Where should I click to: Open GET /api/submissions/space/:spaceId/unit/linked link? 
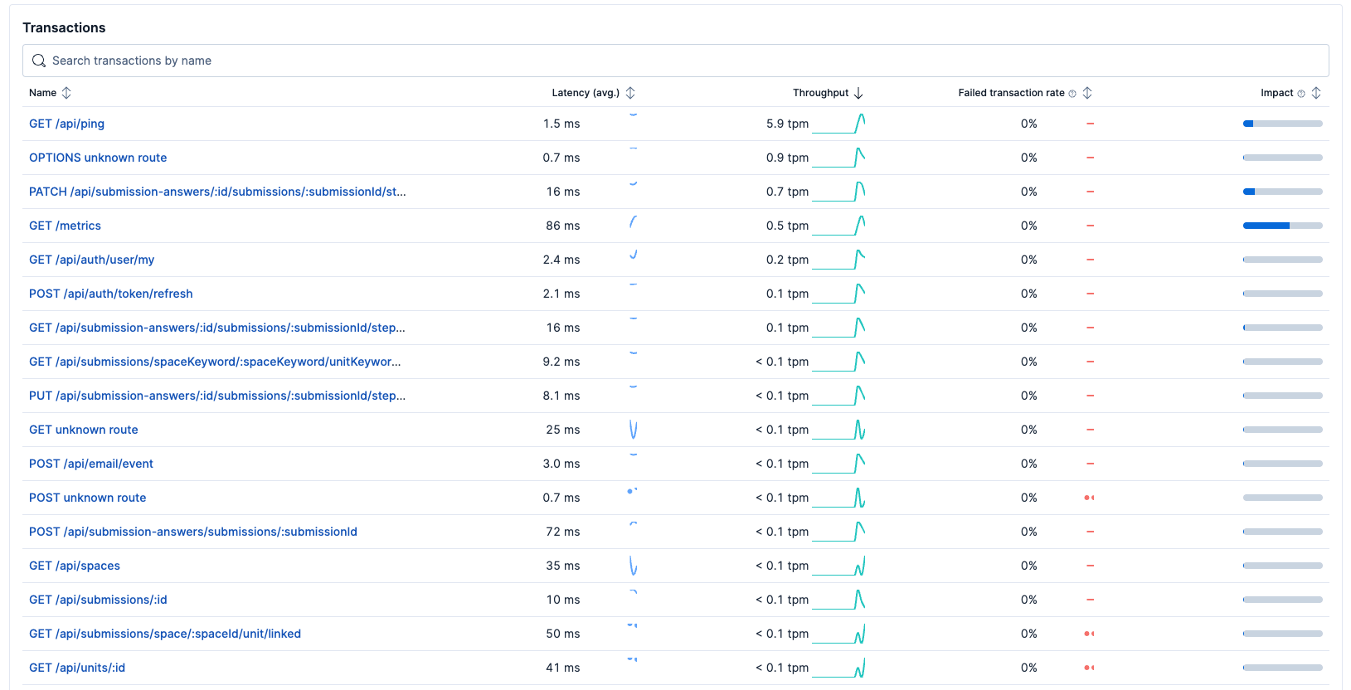165,634
